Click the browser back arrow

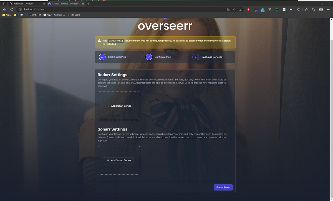(4, 9)
